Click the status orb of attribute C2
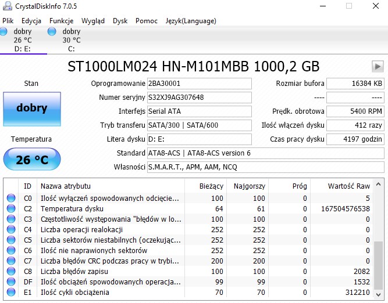 coord(11,208)
